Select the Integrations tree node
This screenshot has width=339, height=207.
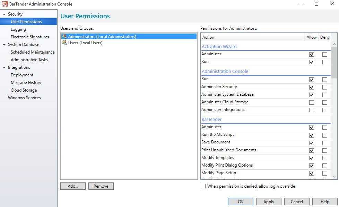coord(19,67)
